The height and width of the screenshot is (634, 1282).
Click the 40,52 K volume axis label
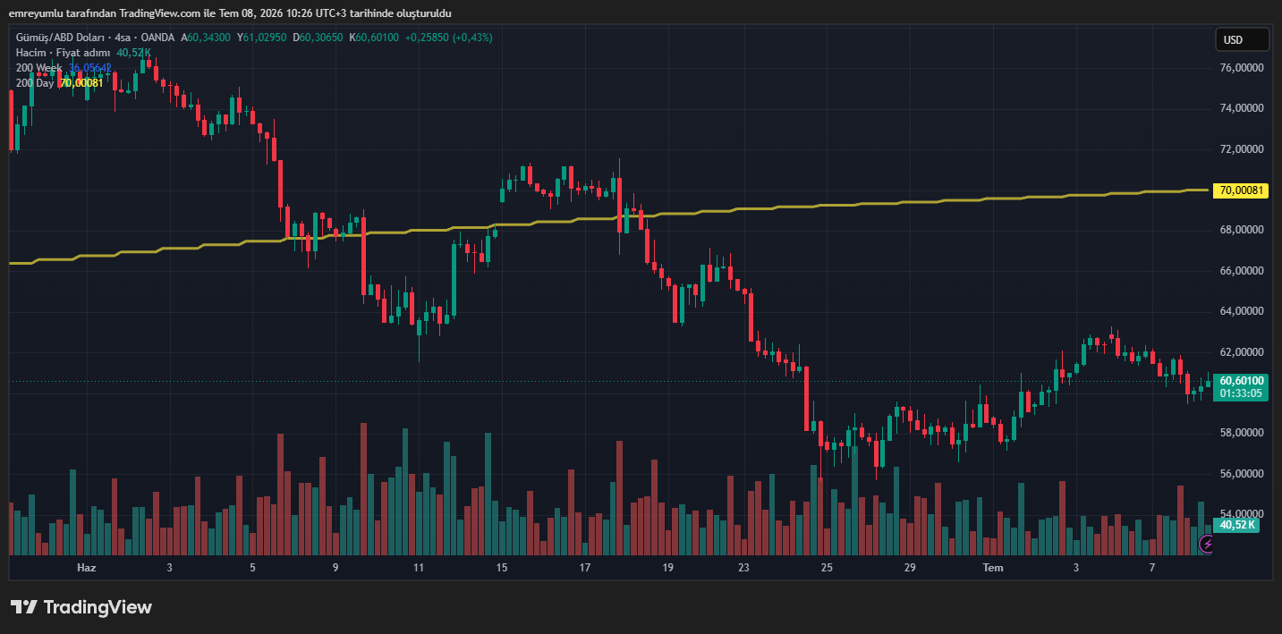click(1235, 525)
